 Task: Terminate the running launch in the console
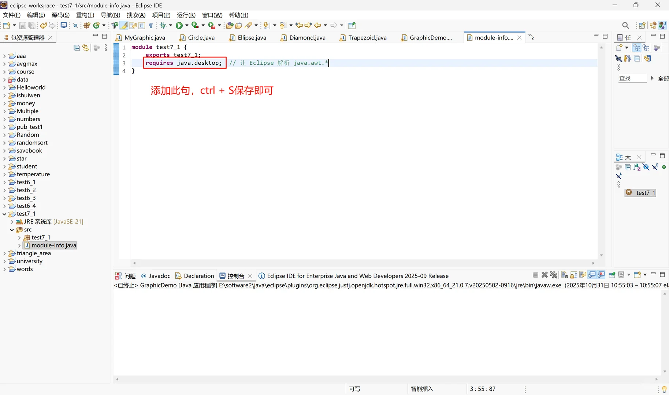pyautogui.click(x=535, y=275)
